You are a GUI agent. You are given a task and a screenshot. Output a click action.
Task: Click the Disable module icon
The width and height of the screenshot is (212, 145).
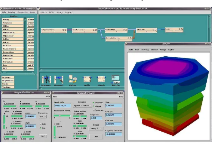101,79
